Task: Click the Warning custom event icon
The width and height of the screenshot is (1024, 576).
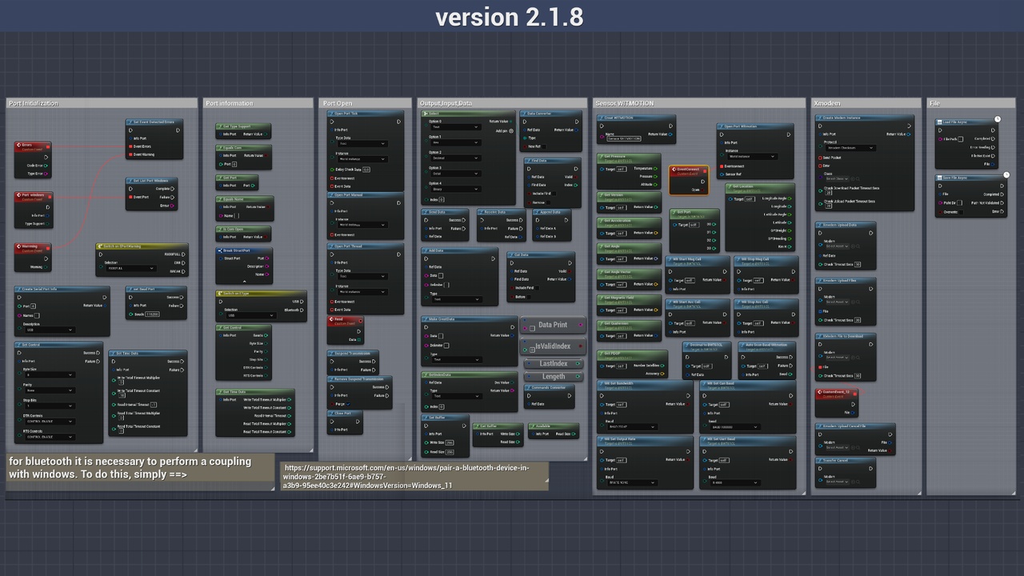Action: (18, 246)
